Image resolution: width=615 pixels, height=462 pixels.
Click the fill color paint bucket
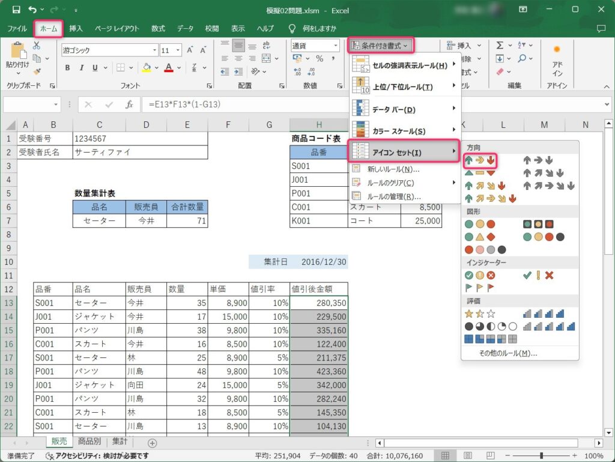[147, 68]
